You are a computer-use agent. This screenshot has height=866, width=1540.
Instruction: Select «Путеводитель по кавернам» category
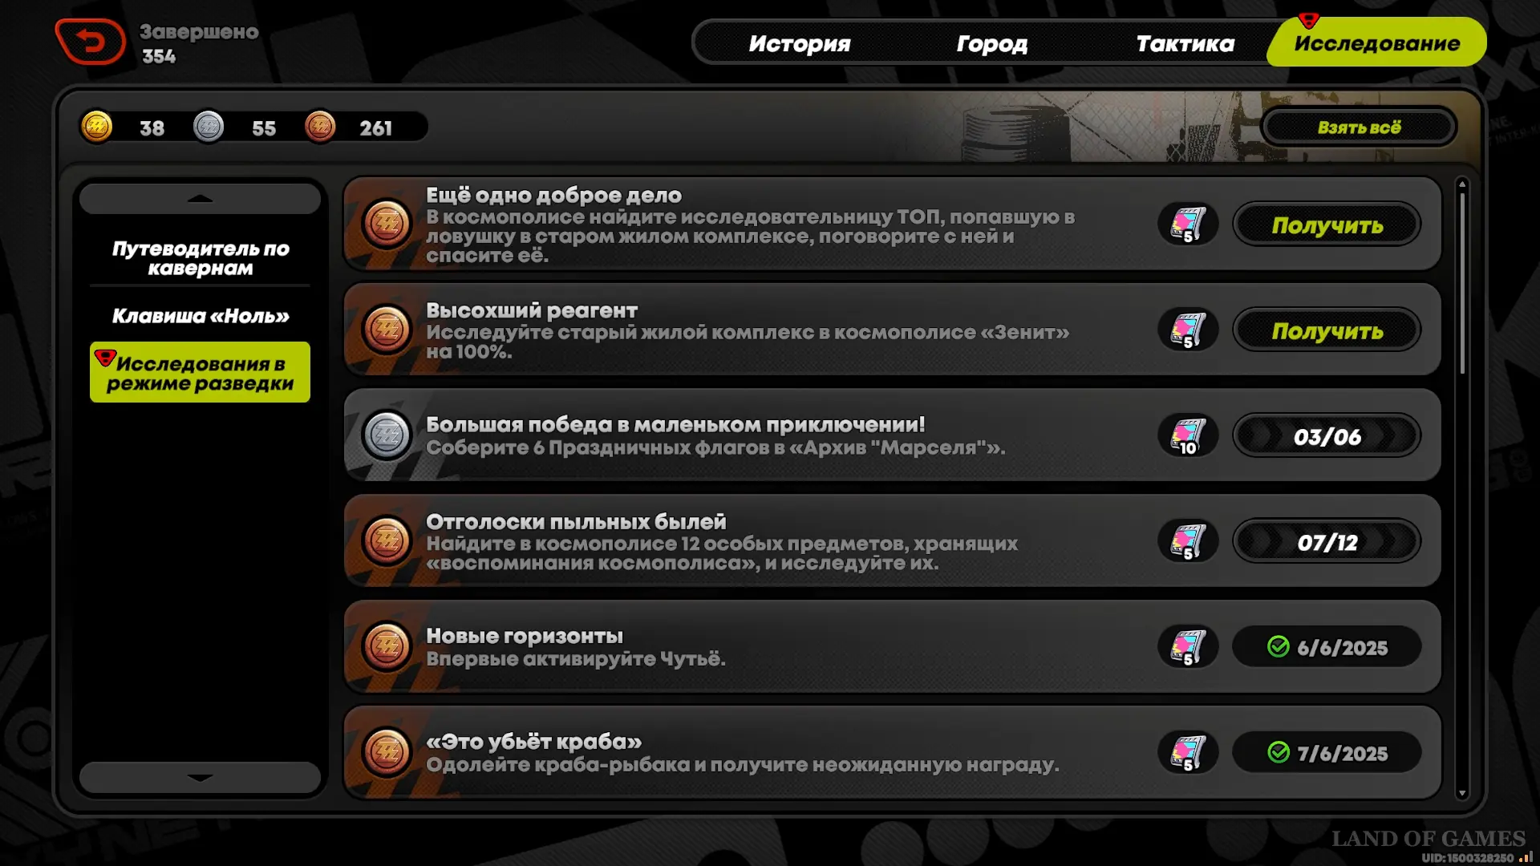pyautogui.click(x=201, y=258)
